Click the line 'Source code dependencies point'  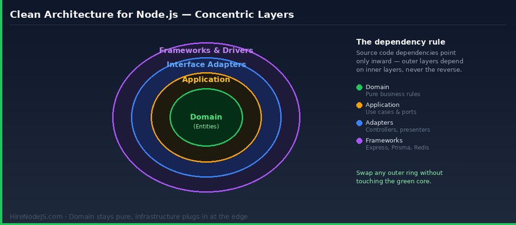coord(406,53)
